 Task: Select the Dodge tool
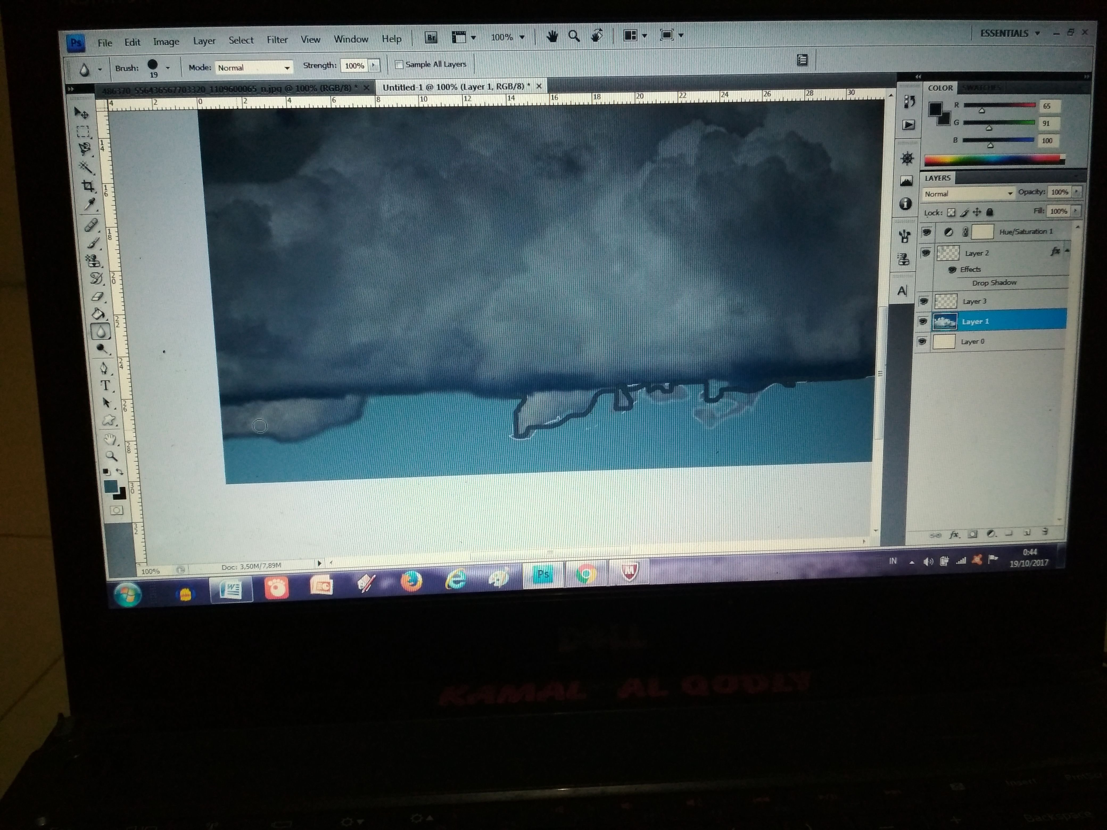coord(102,349)
